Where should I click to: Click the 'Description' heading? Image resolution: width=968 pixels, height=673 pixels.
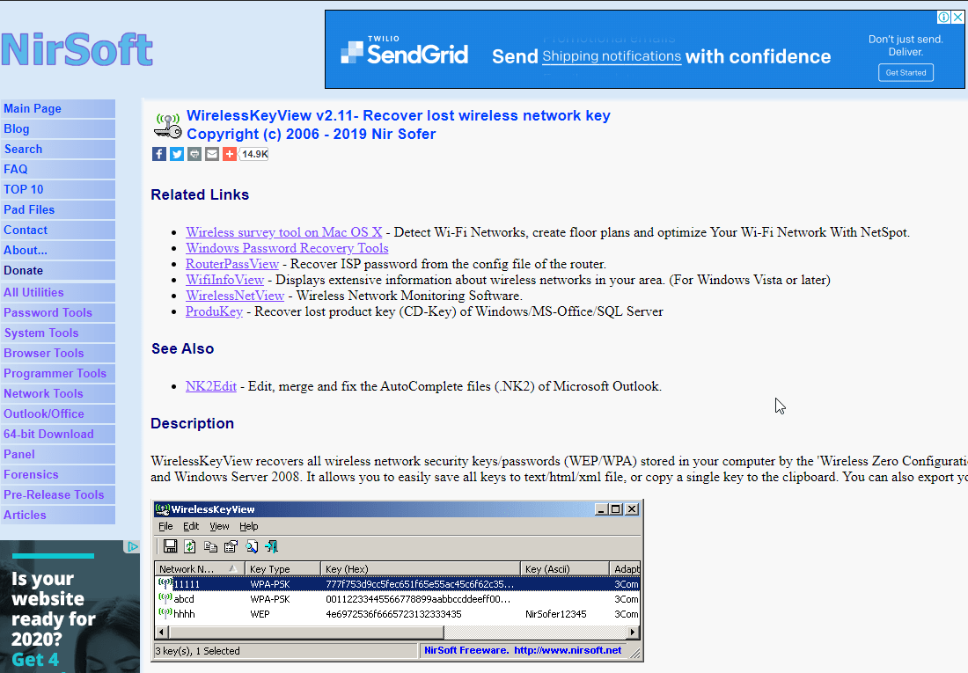[x=193, y=423]
